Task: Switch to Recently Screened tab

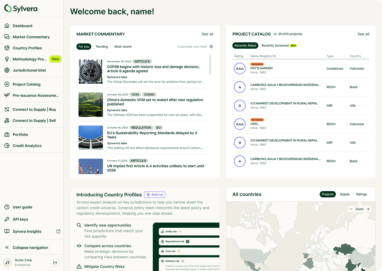Action: pyautogui.click(x=275, y=46)
